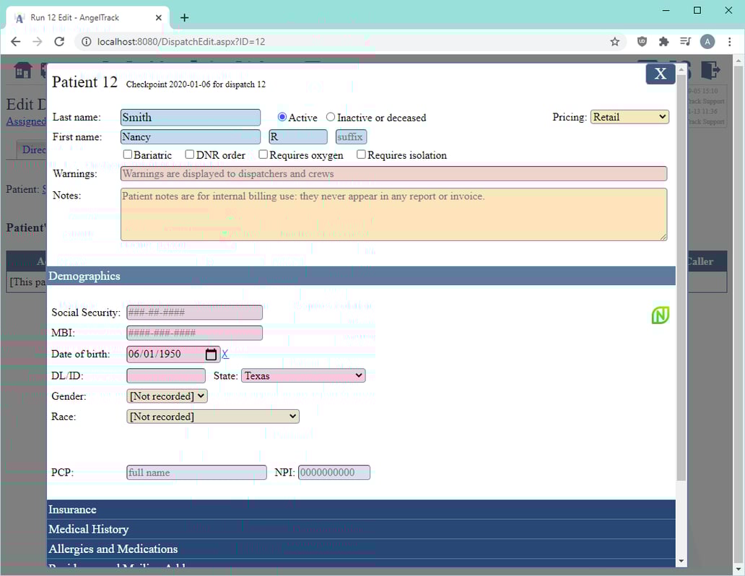
Task: Click the logout door icon at top right
Action: [711, 70]
